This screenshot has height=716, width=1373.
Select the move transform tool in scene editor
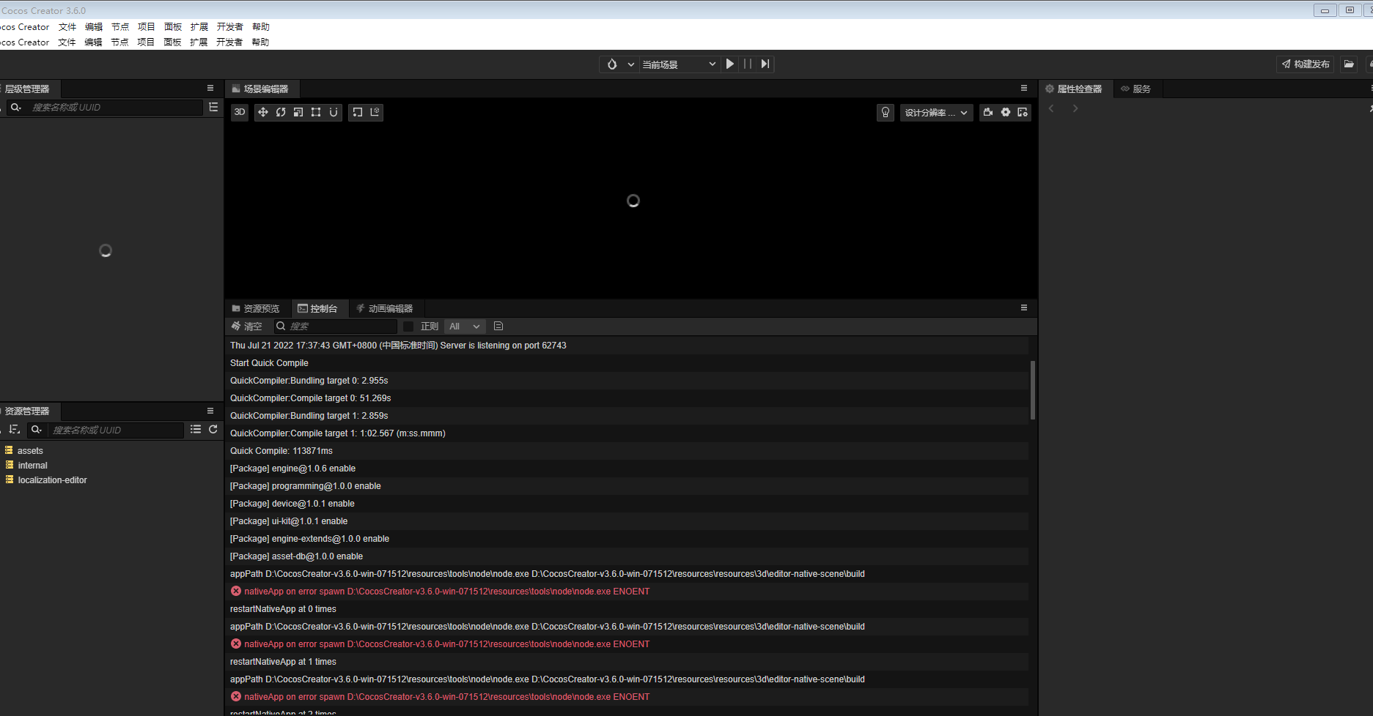tap(263, 112)
